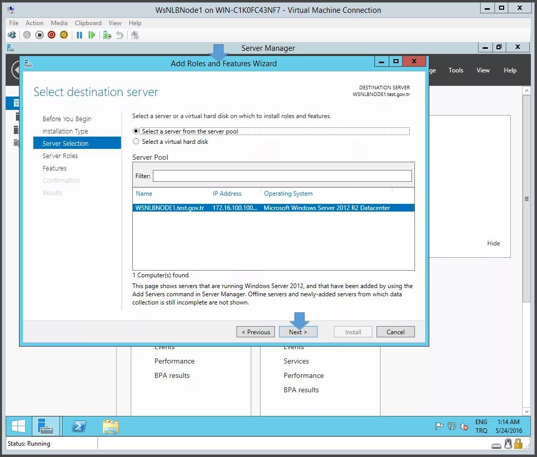
Task: Click the padlock security status icon
Action: tap(518, 444)
